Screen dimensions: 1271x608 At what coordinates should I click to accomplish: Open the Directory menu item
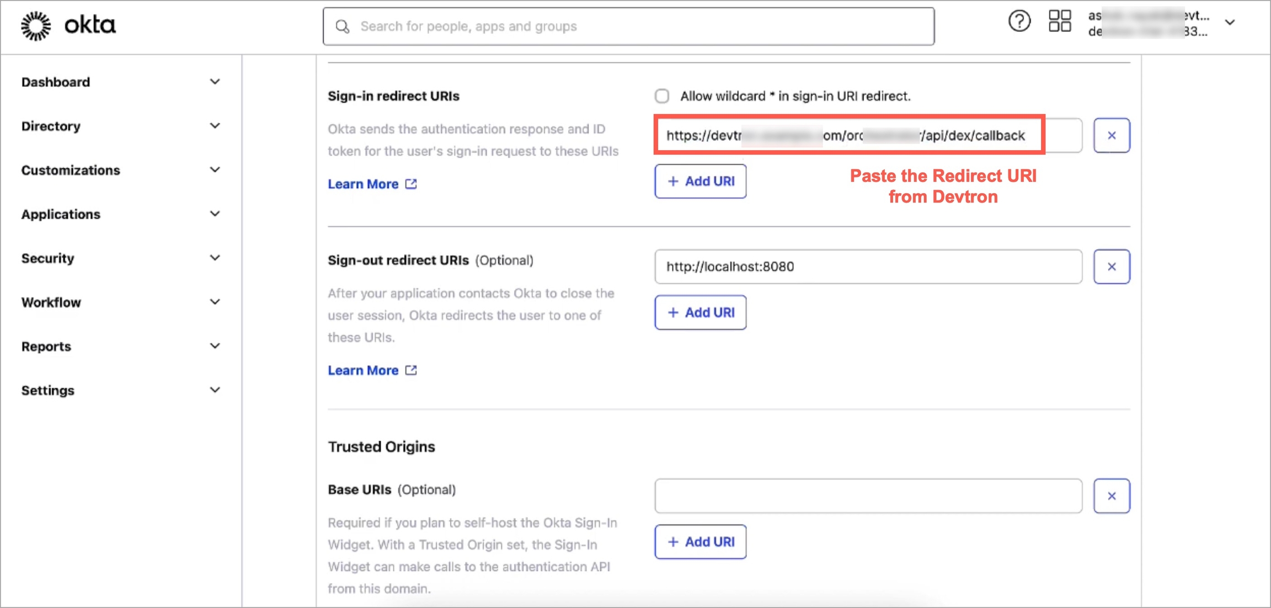pyautogui.click(x=51, y=126)
